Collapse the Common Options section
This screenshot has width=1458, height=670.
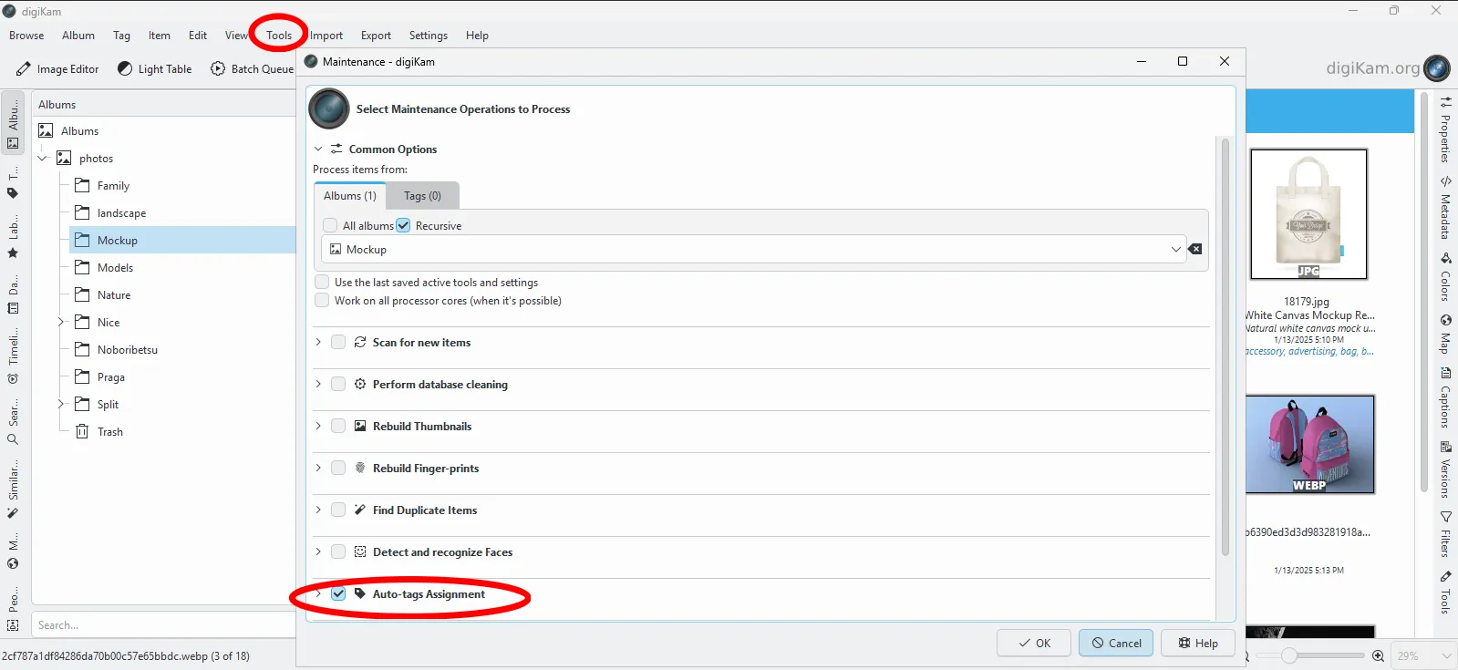pyautogui.click(x=318, y=149)
